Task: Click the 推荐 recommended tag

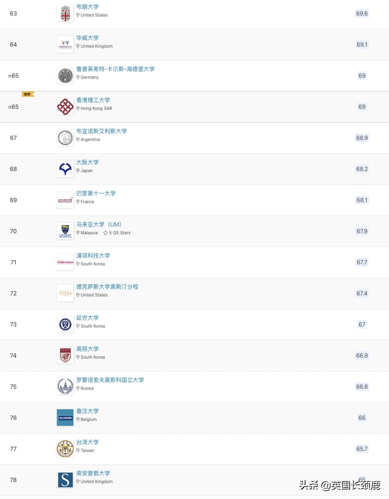Action: click(28, 94)
